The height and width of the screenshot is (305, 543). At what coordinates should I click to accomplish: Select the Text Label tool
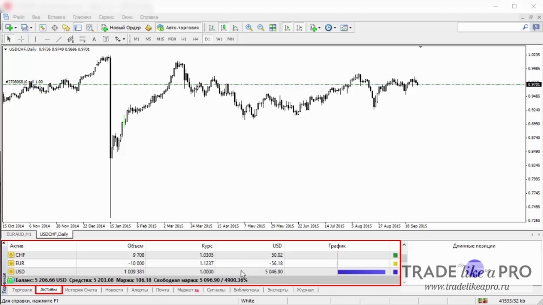coord(106,39)
